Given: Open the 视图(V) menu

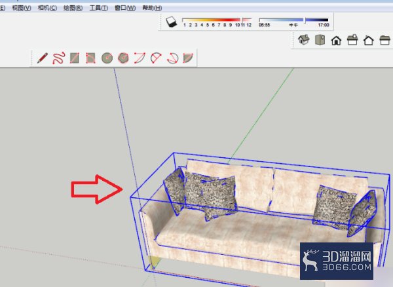Looking at the screenshot, I should 22,8.
